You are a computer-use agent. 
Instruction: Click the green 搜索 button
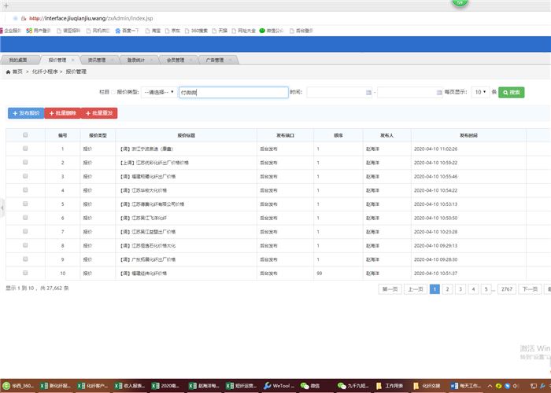tap(512, 93)
